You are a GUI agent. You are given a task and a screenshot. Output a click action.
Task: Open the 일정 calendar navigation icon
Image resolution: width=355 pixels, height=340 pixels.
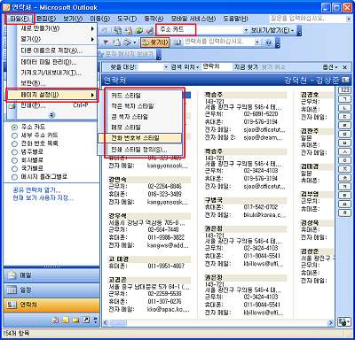pyautogui.click(x=12, y=290)
